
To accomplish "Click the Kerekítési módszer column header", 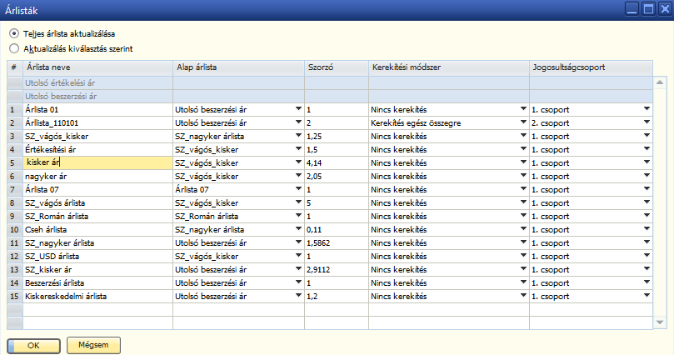I will pos(449,67).
